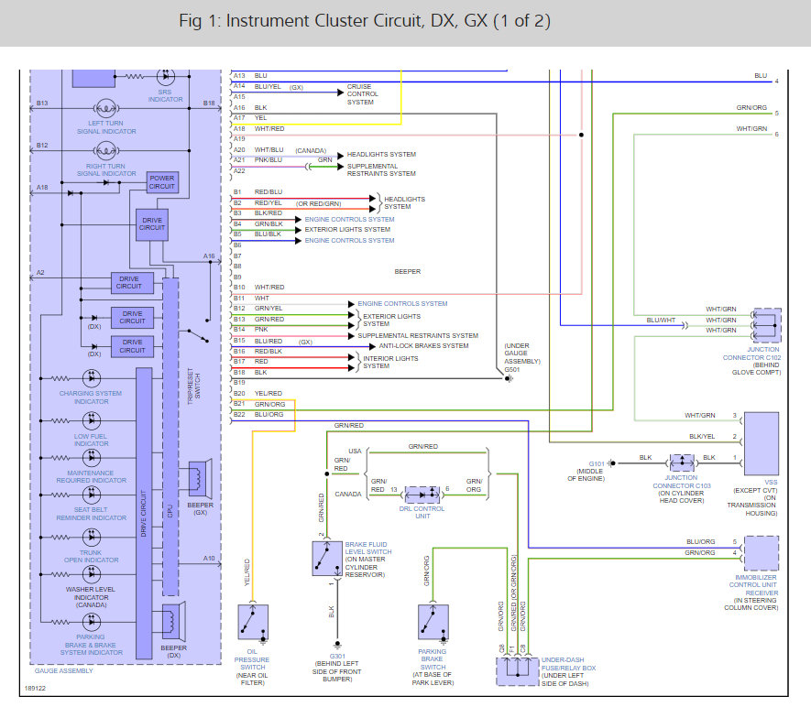This screenshot has height=718, width=811.
Task: Click the Beeper (GX) speaker symbol
Action: (201, 478)
